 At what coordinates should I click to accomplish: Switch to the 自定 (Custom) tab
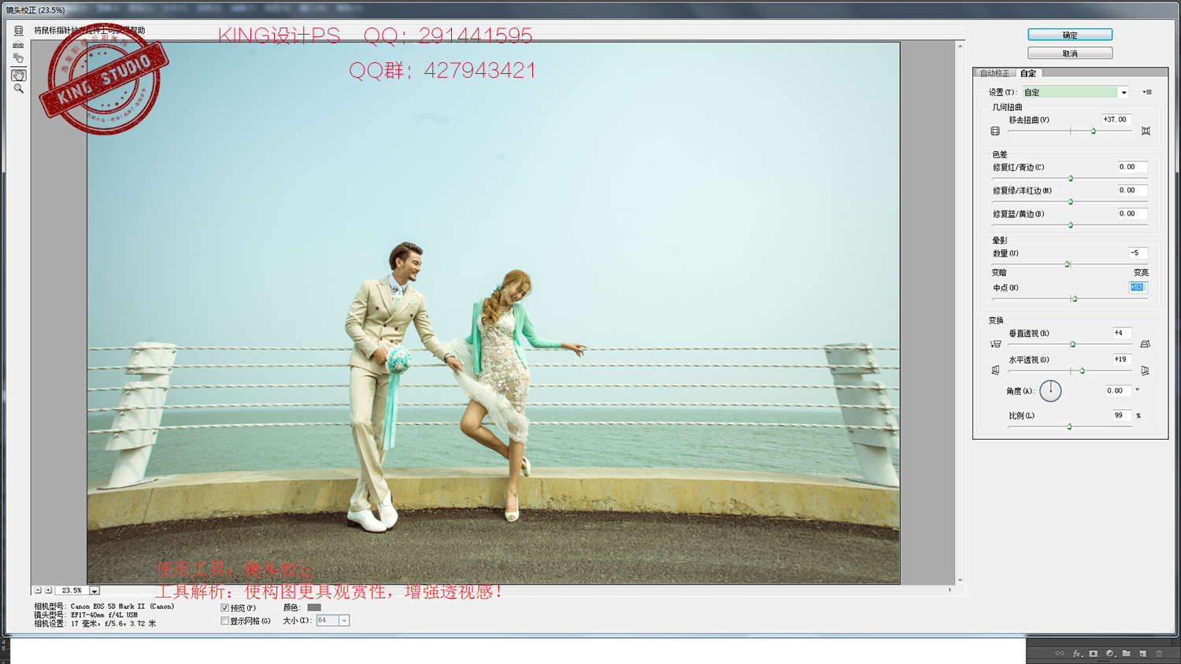1028,73
